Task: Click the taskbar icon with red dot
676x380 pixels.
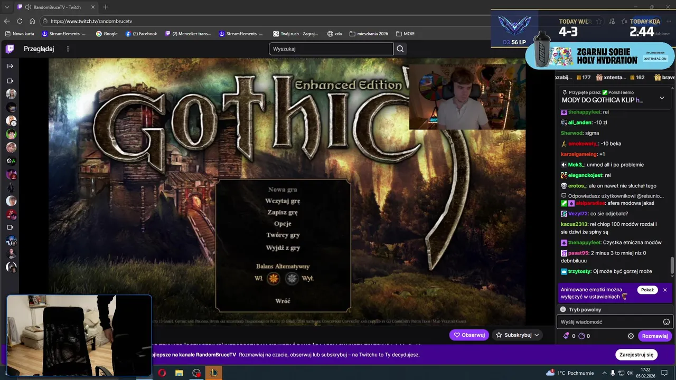Action: point(196,373)
